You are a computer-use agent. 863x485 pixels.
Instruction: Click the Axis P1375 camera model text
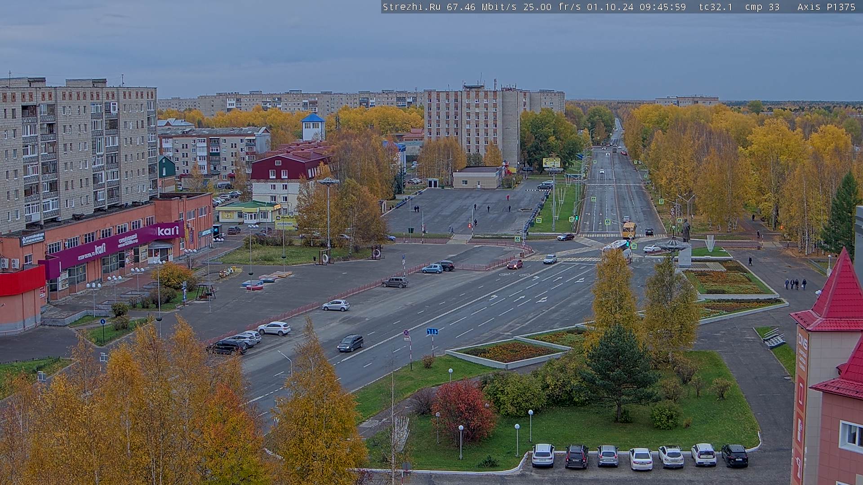click(x=826, y=7)
